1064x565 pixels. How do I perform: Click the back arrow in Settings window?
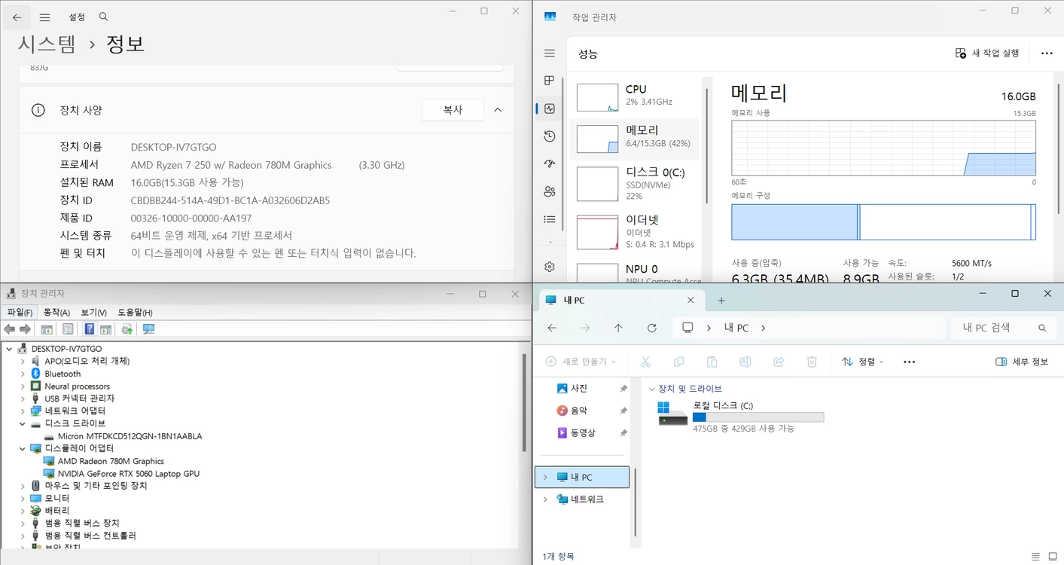point(17,17)
